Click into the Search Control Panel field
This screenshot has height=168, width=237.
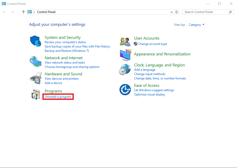coord(208,12)
